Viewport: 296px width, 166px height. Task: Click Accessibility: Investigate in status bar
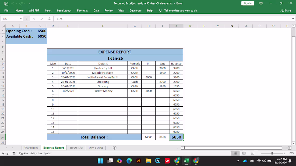click(x=35, y=153)
